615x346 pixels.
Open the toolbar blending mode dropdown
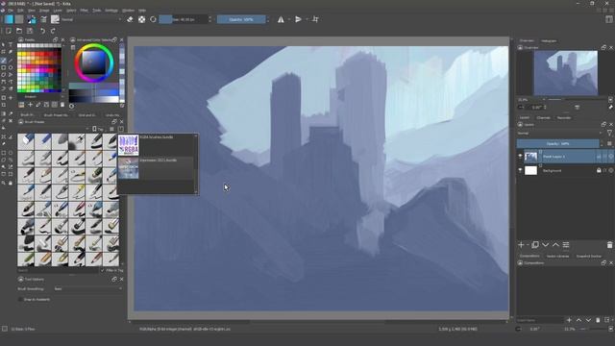pos(92,19)
